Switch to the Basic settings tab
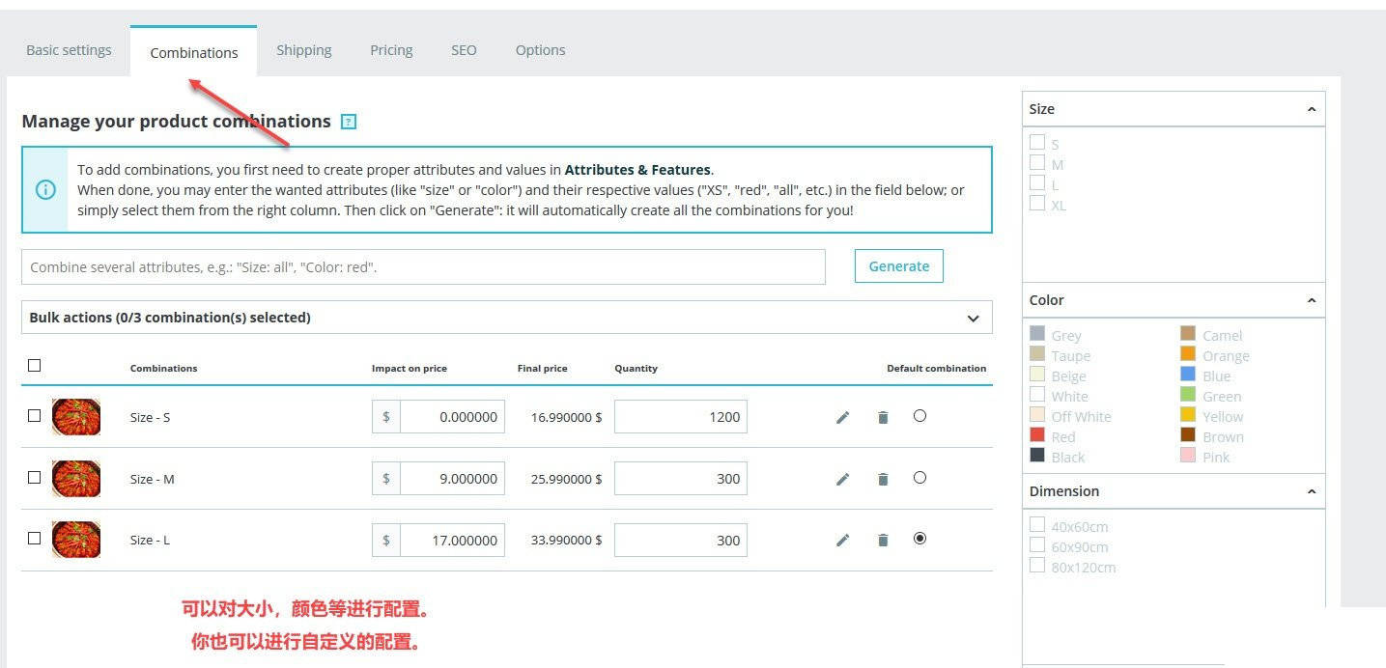 [x=69, y=50]
